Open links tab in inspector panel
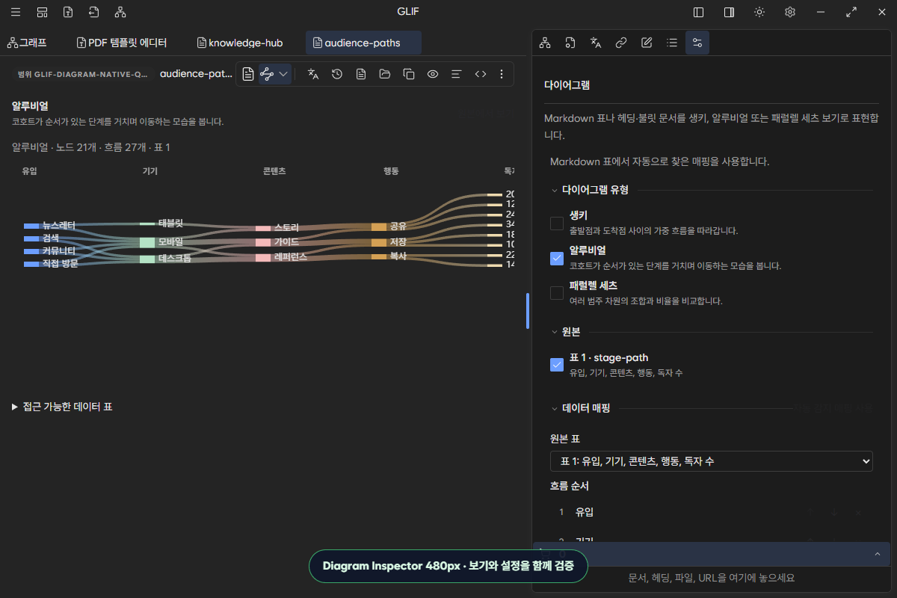The width and height of the screenshot is (897, 598). [x=621, y=43]
